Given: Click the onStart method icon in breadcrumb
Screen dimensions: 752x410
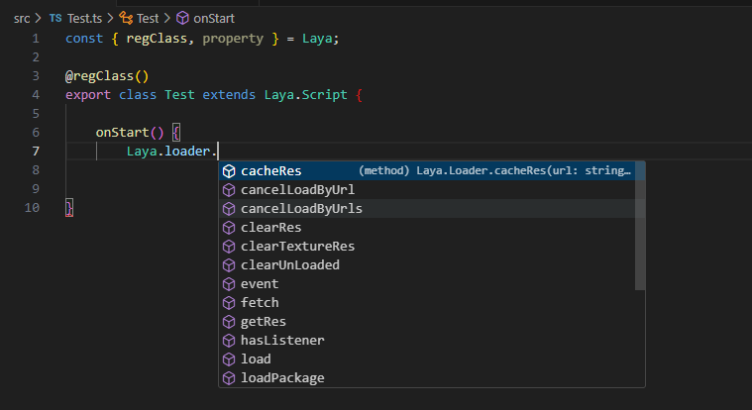Looking at the screenshot, I should 181,18.
